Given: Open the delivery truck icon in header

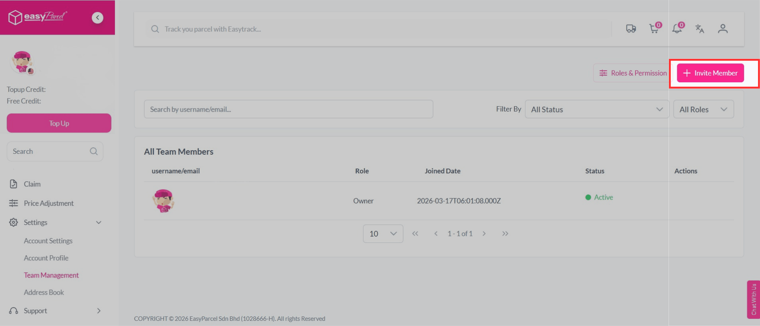Looking at the screenshot, I should pyautogui.click(x=631, y=29).
